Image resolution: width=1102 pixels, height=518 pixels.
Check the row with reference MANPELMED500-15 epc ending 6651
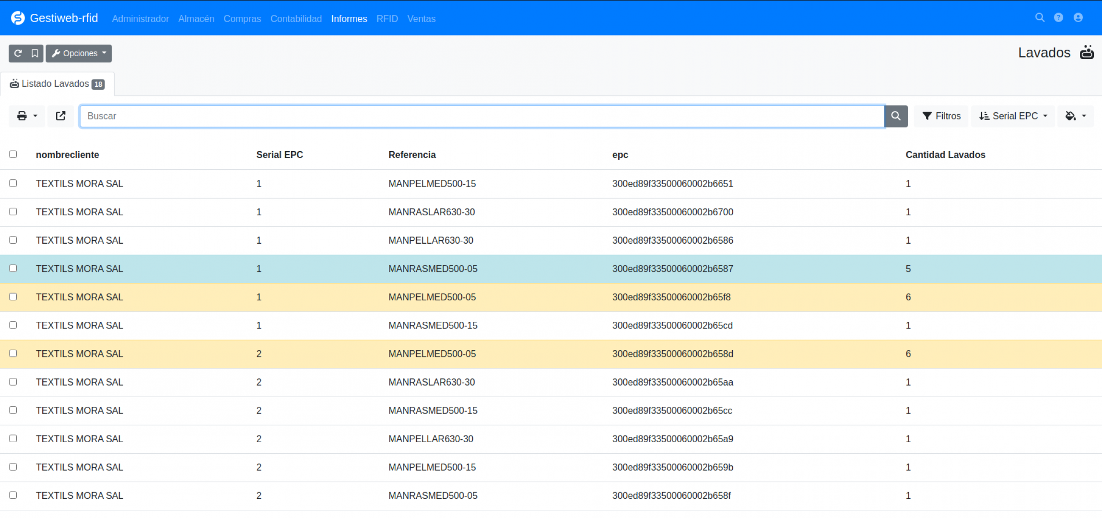[13, 183]
